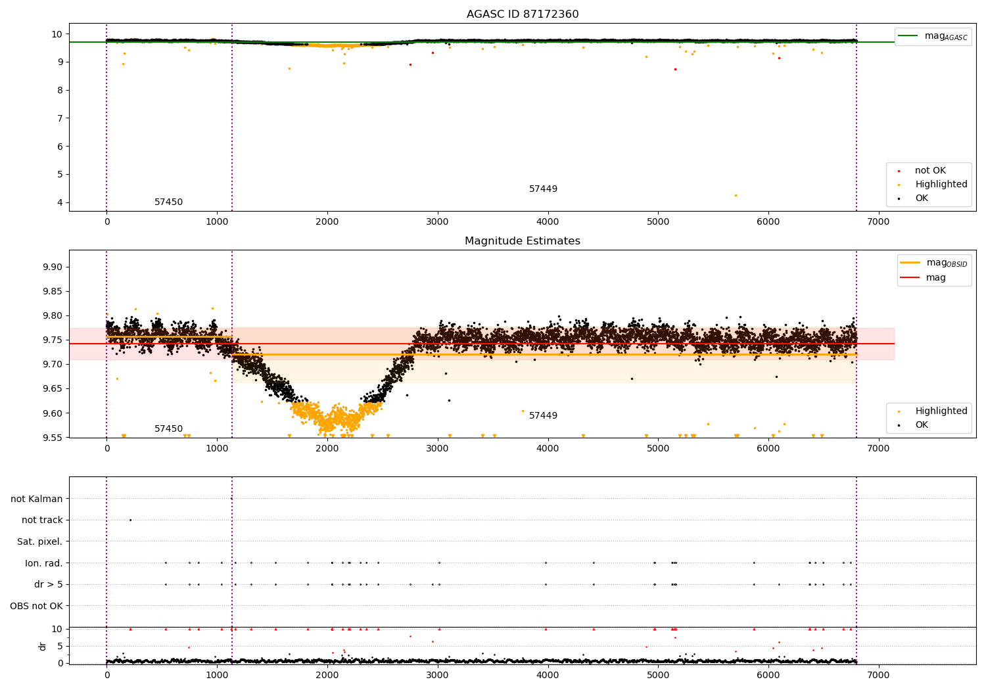986x690 pixels.
Task: Click the 57450 label in the Magnitude Estimates plot
Action: click(168, 429)
